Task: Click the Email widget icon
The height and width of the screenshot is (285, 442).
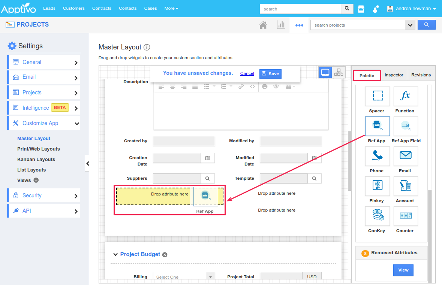Action: pos(405,156)
